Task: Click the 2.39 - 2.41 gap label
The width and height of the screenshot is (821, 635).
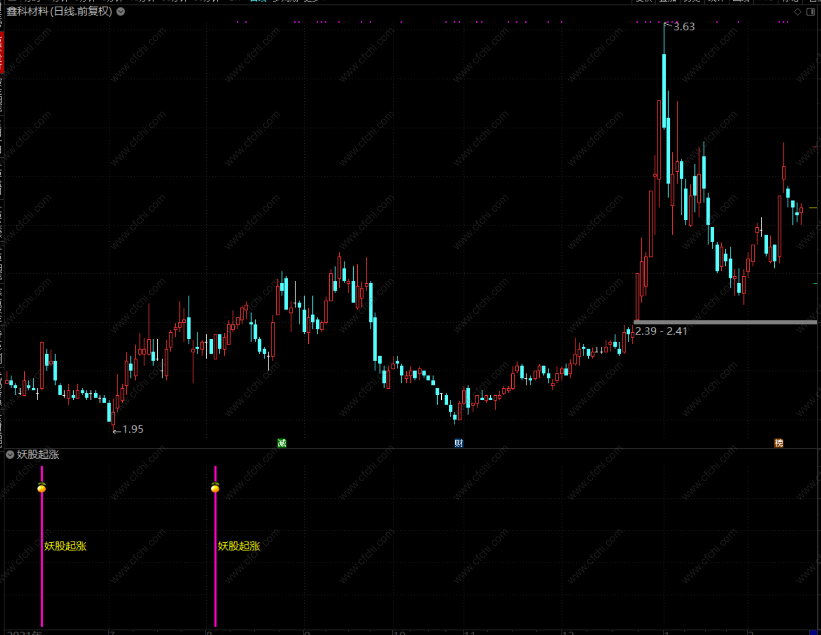Action: (661, 331)
